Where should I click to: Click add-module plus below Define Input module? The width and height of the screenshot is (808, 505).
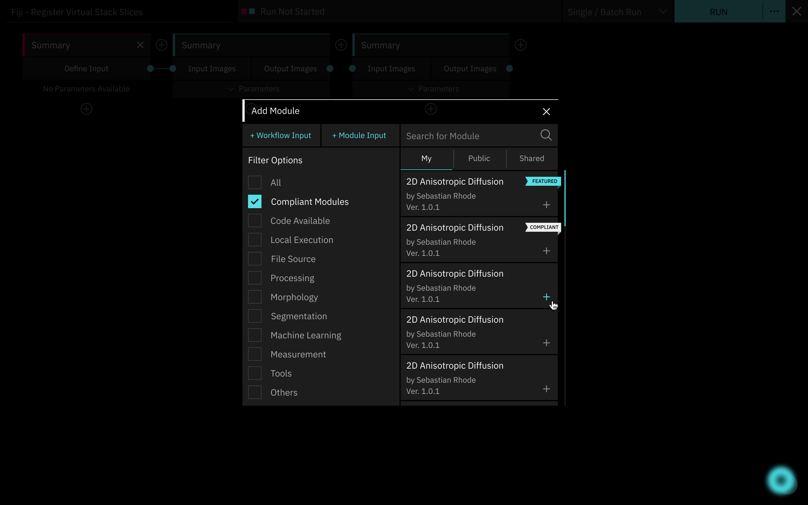[86, 109]
